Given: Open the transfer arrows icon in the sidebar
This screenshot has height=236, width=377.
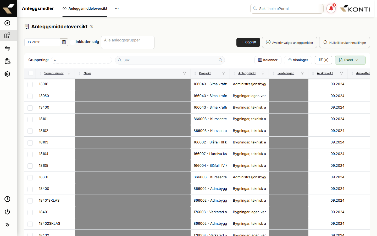Looking at the screenshot, I should 7,48.
